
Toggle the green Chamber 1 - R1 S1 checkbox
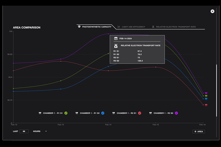[66, 113]
